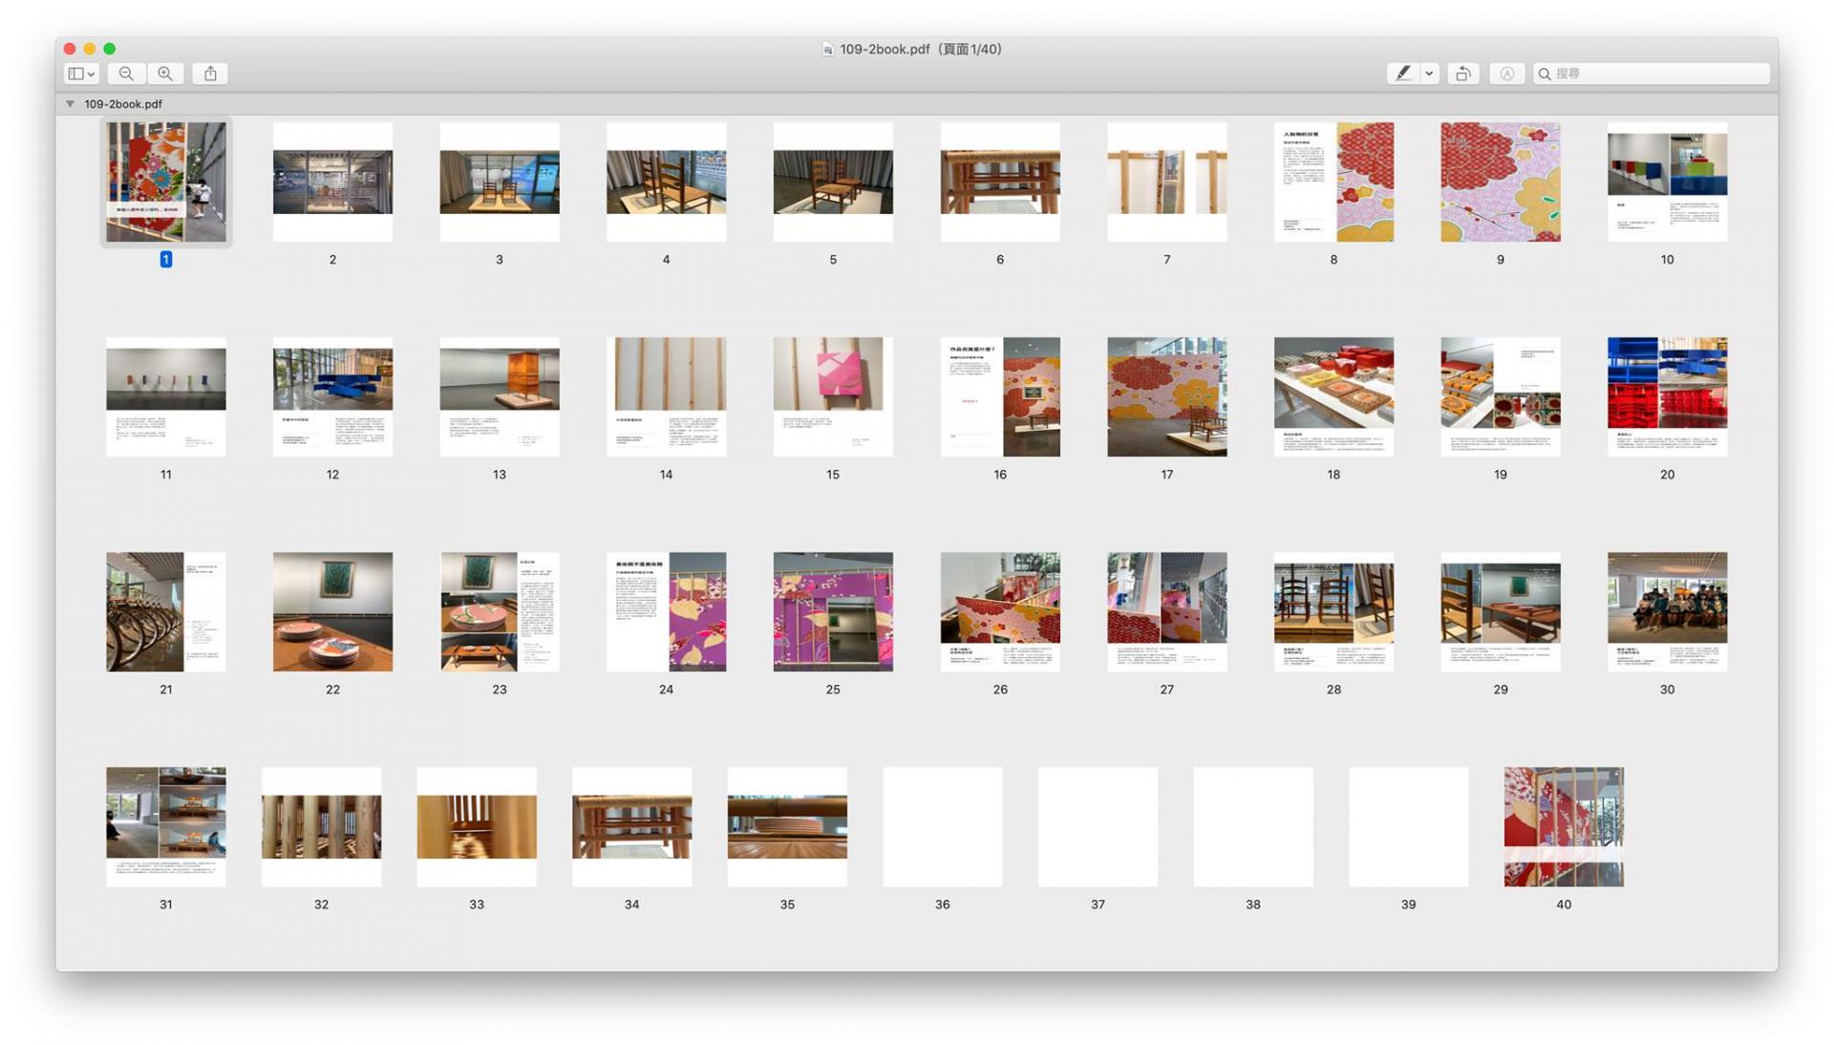
Task: Select page 21 bicycles thumbnail
Action: click(x=165, y=611)
